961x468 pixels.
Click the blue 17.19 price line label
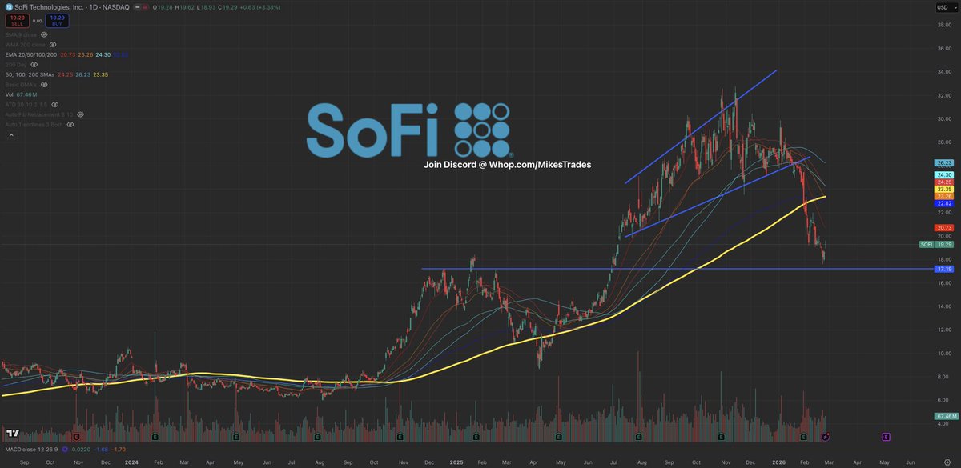pyautogui.click(x=946, y=269)
